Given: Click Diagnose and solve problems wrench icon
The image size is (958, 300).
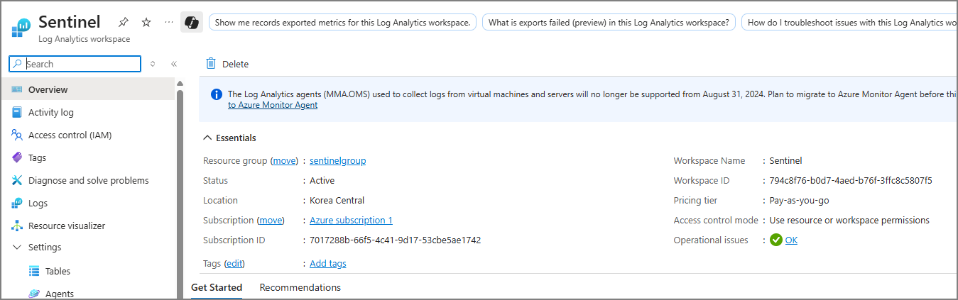Looking at the screenshot, I should pyautogui.click(x=17, y=180).
